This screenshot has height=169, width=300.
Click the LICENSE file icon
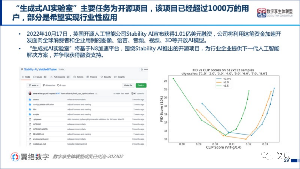click(30, 124)
